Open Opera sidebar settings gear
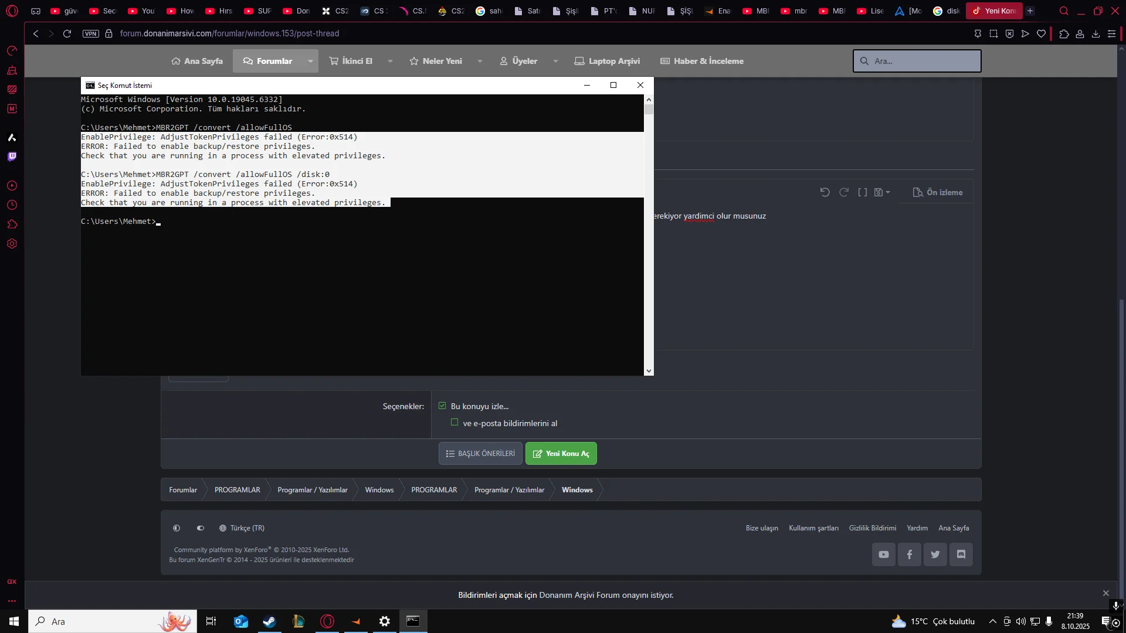Image resolution: width=1126 pixels, height=633 pixels. point(12,244)
